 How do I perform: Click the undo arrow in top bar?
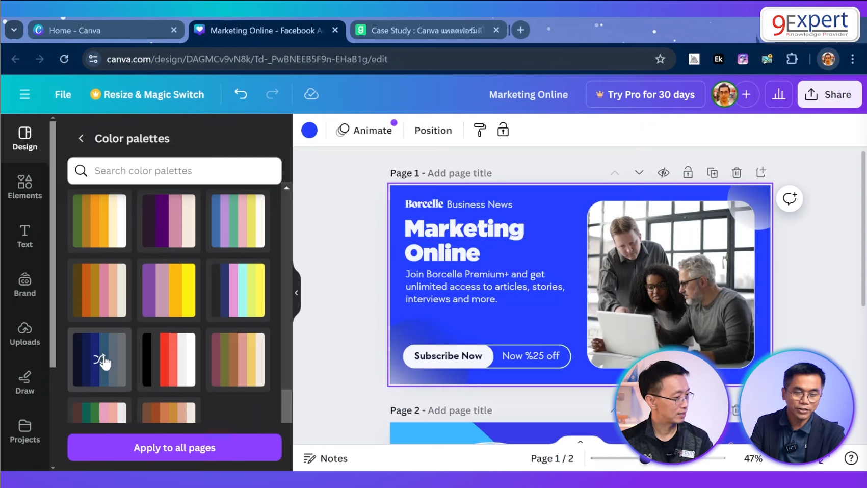tap(241, 94)
